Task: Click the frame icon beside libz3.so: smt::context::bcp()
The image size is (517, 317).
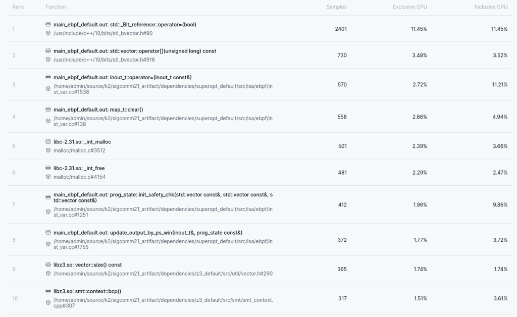Action: (x=48, y=291)
